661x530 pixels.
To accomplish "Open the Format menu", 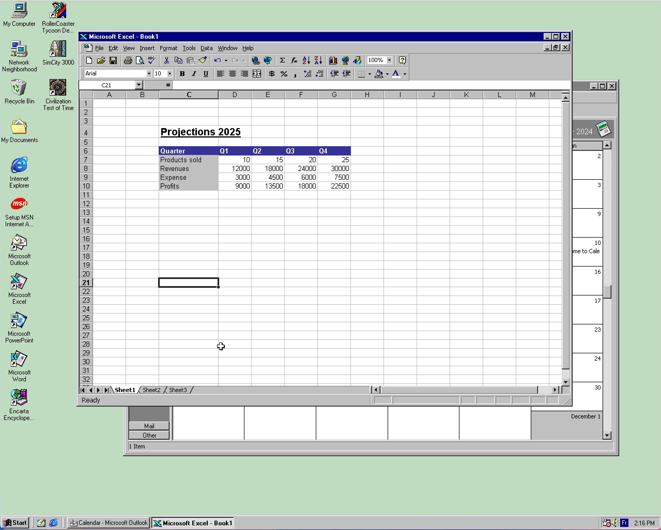I will [x=168, y=48].
